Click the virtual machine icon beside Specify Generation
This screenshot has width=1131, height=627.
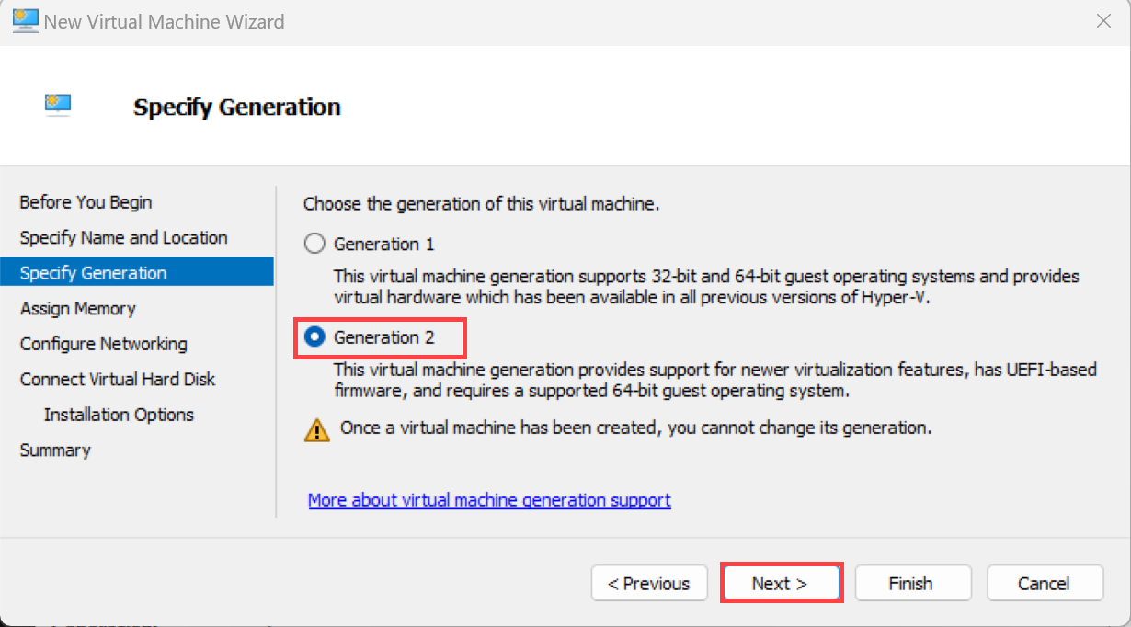pos(58,105)
